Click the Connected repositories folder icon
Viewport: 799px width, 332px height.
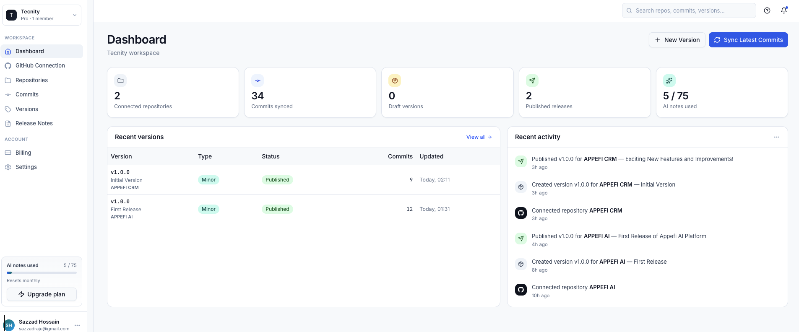click(x=120, y=80)
